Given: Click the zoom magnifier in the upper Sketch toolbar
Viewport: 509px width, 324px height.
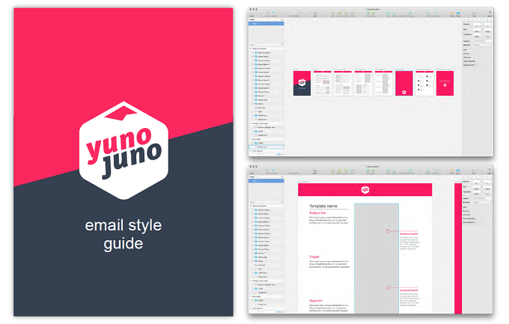Looking at the screenshot, I should (315, 13).
